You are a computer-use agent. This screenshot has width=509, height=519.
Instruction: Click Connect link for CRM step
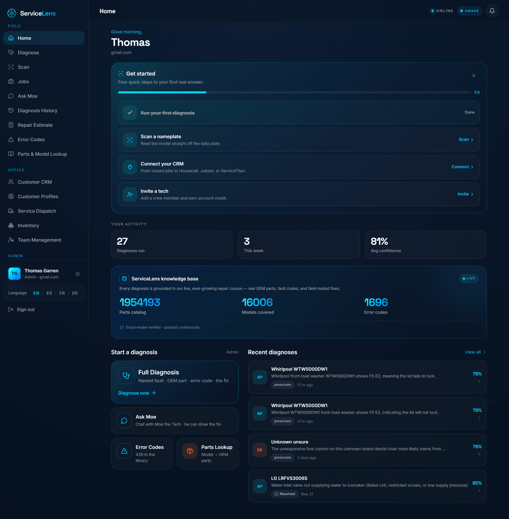pyautogui.click(x=462, y=167)
